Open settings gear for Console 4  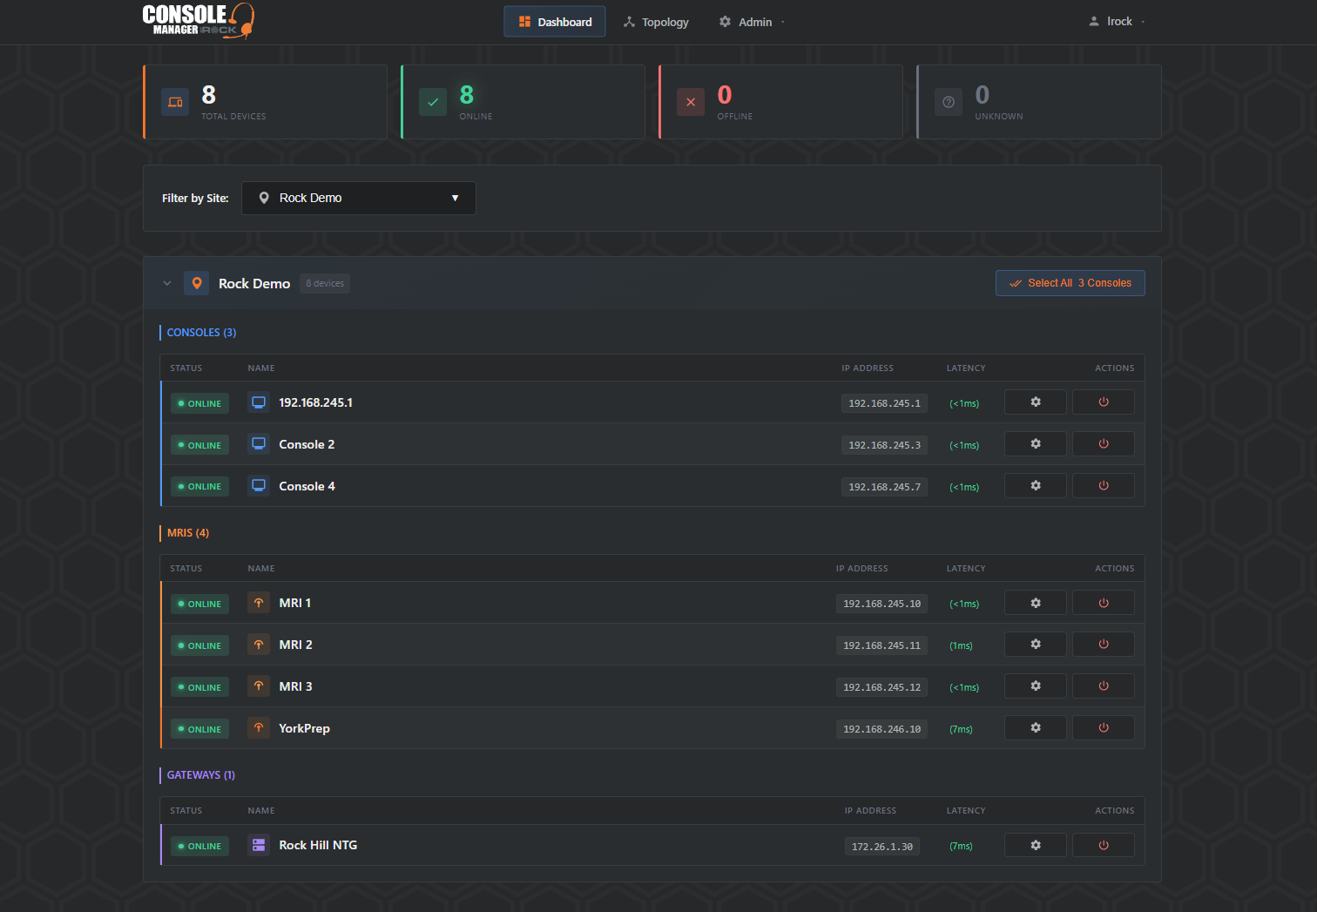coord(1035,485)
